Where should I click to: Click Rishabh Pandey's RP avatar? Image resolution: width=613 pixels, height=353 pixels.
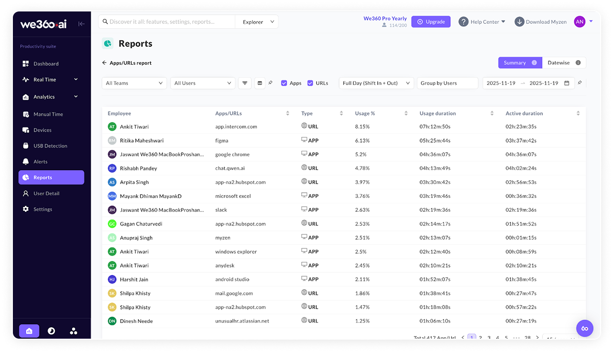pos(112,168)
